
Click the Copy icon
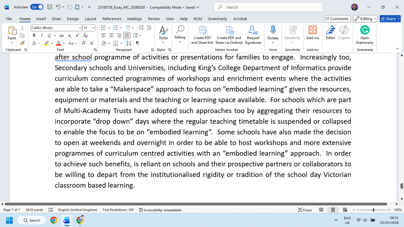23,35
